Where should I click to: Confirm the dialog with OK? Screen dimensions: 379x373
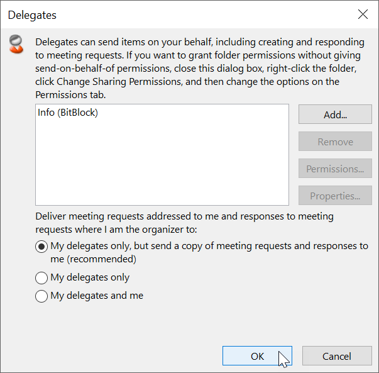point(257,356)
